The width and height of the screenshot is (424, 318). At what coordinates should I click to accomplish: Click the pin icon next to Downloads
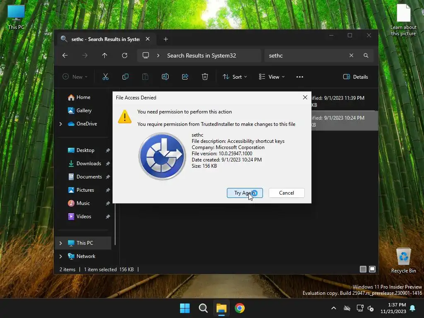pyautogui.click(x=108, y=164)
